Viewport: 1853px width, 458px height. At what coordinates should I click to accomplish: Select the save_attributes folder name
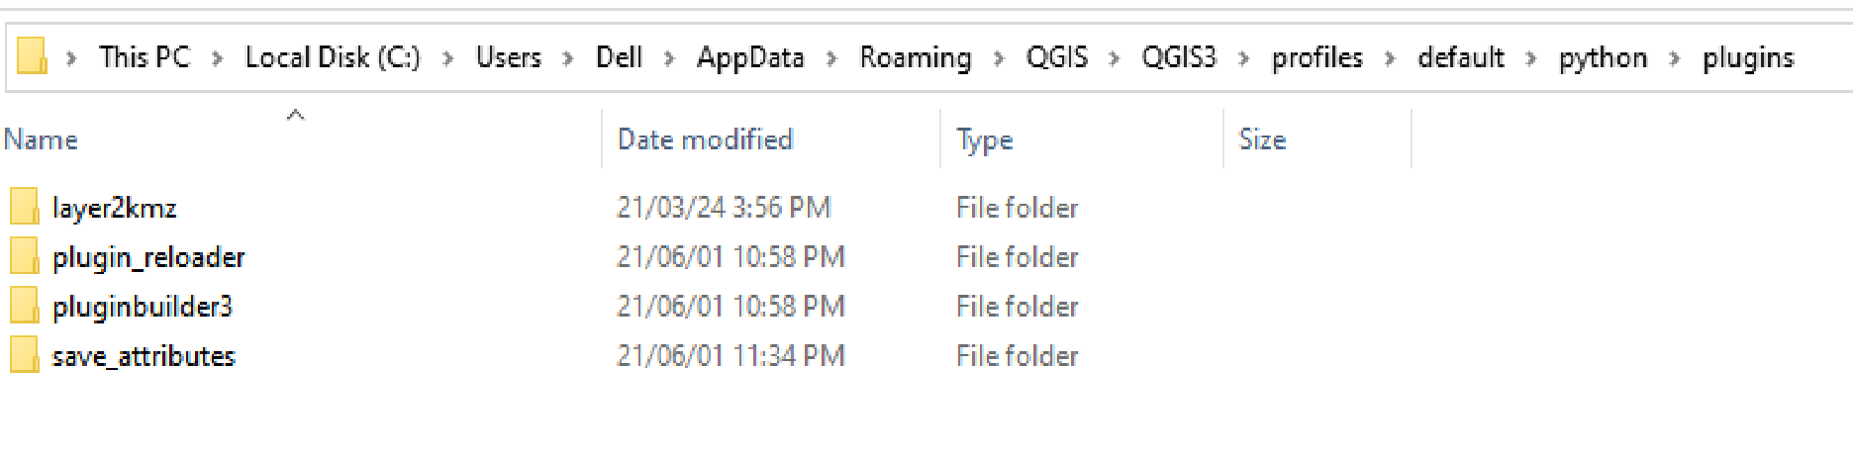(144, 356)
